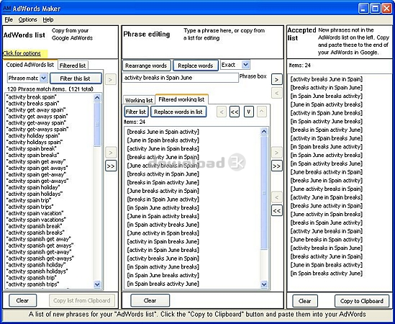Click the Replace words button next to Rearrange words
Screen dimensions: 395x324
click(x=196, y=66)
